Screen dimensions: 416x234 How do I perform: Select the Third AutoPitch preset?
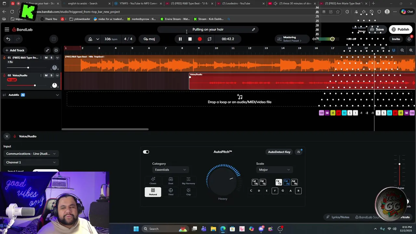pyautogui.click(x=171, y=192)
